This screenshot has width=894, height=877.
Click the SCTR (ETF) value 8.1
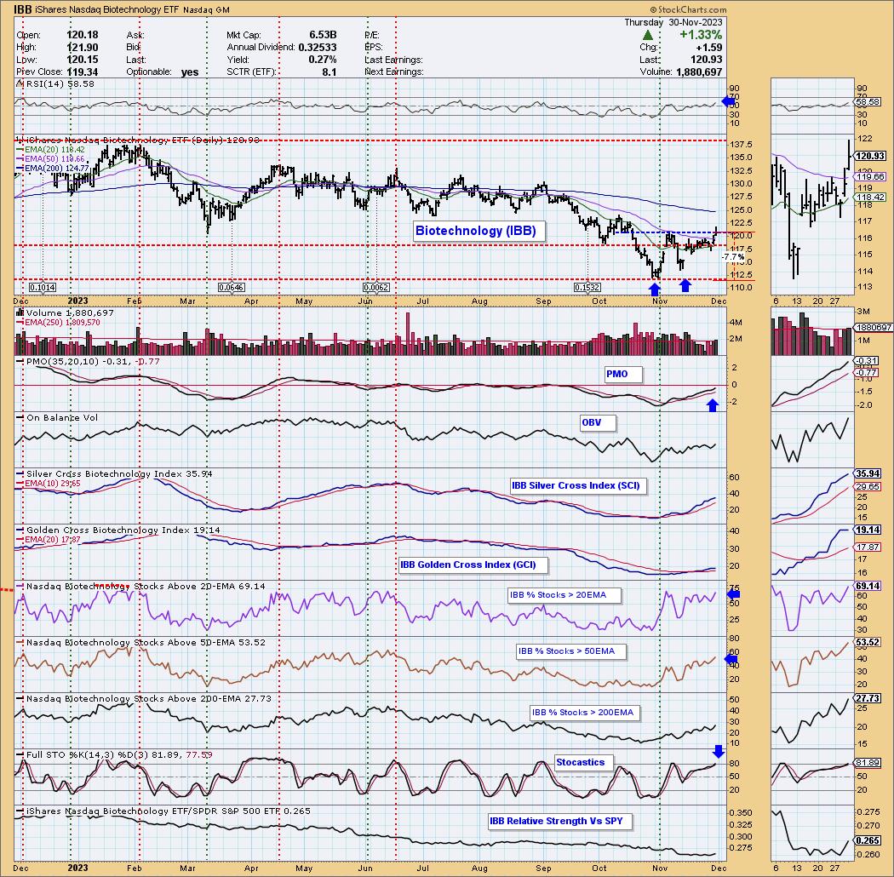pyautogui.click(x=329, y=72)
